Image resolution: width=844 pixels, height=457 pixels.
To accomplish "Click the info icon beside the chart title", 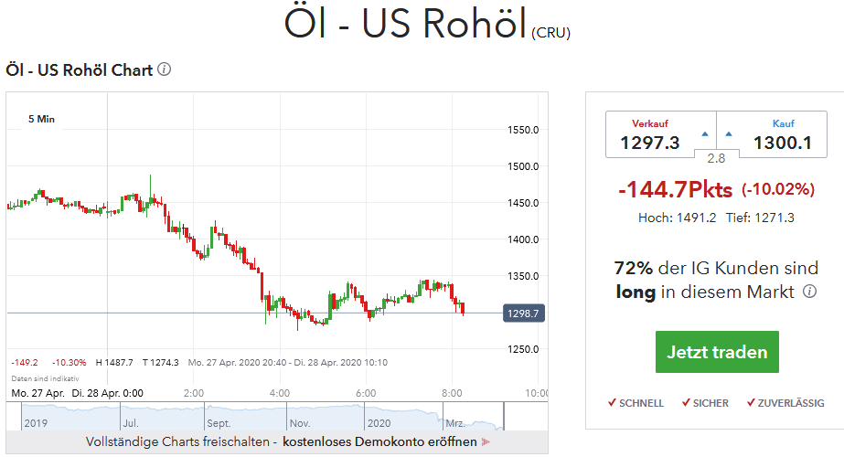I will 165,69.
